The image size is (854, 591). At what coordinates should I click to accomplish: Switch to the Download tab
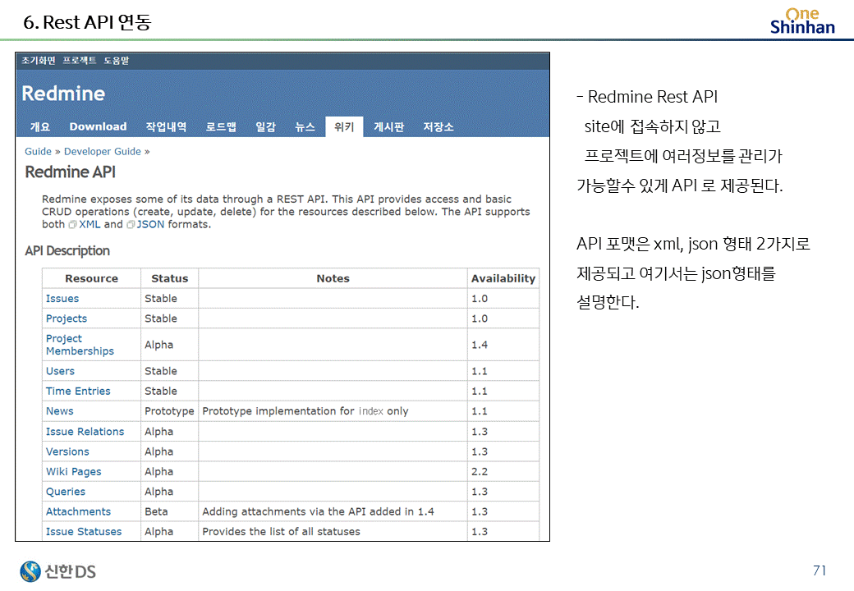tap(98, 126)
